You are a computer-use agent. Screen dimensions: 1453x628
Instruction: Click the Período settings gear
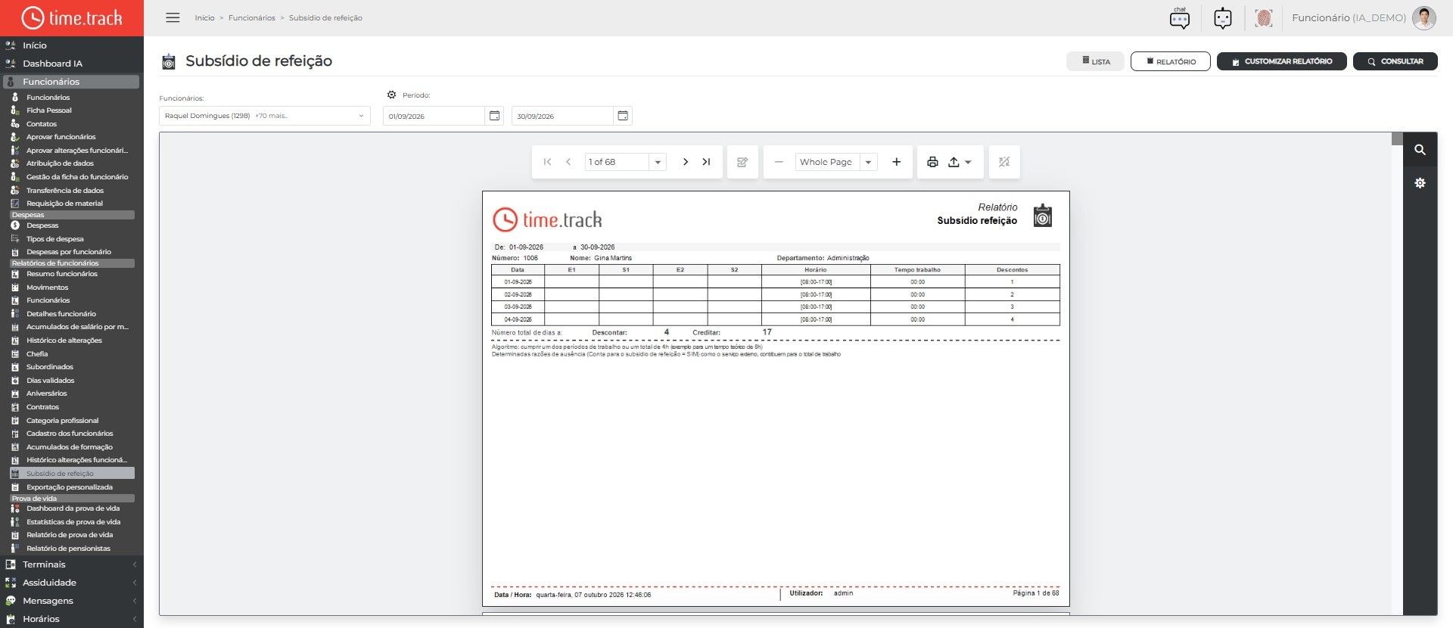[391, 95]
